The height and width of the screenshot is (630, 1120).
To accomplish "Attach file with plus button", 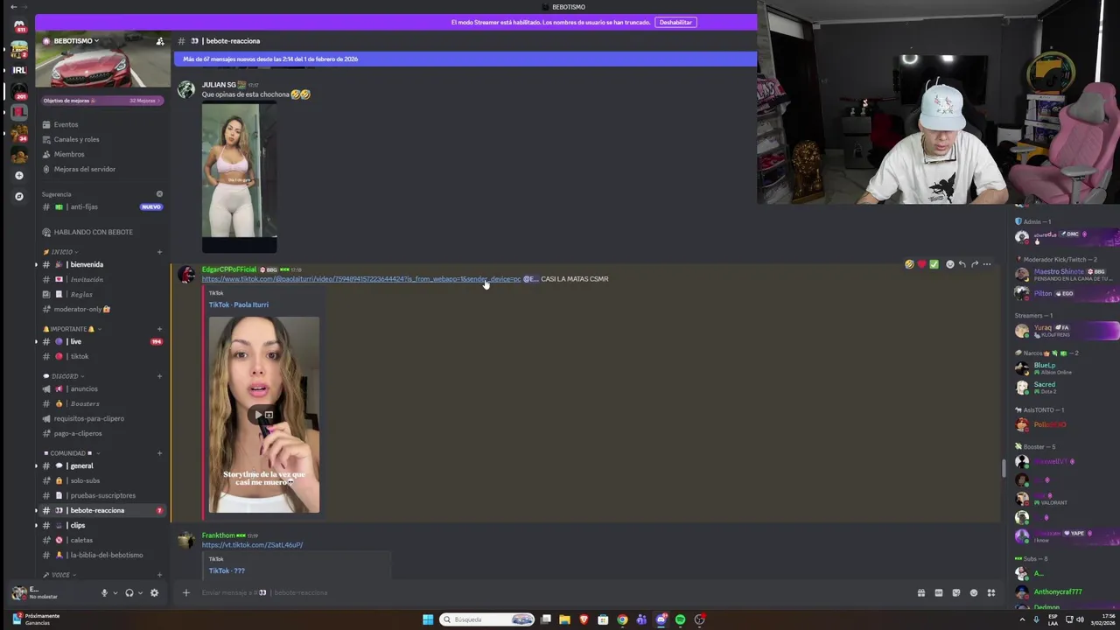I will pyautogui.click(x=185, y=592).
